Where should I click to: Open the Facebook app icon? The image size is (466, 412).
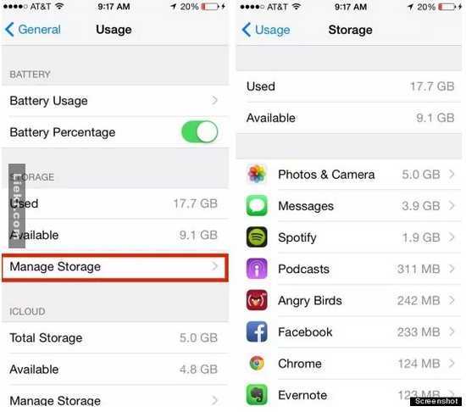pos(257,331)
